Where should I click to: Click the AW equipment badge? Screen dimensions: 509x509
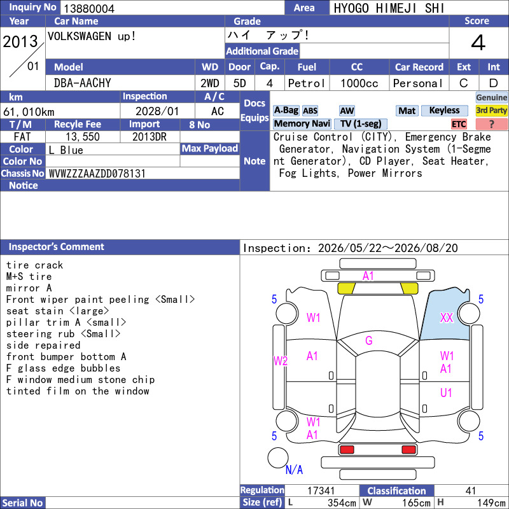347,111
